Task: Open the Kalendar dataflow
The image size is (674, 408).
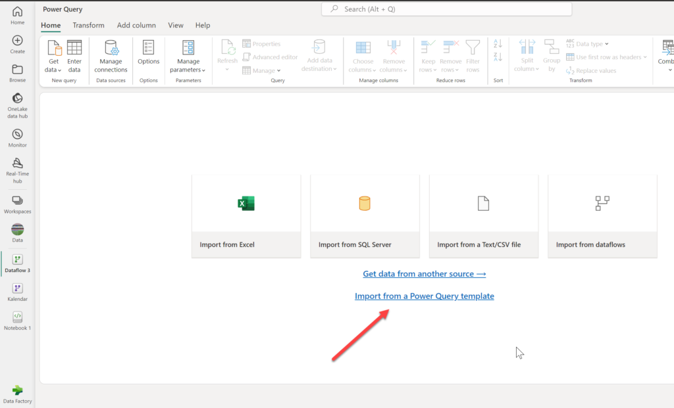Action: point(17,292)
